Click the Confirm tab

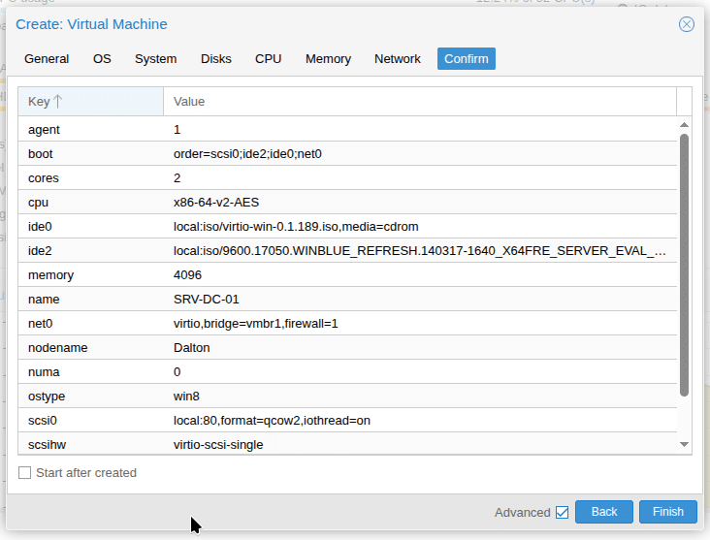467,59
